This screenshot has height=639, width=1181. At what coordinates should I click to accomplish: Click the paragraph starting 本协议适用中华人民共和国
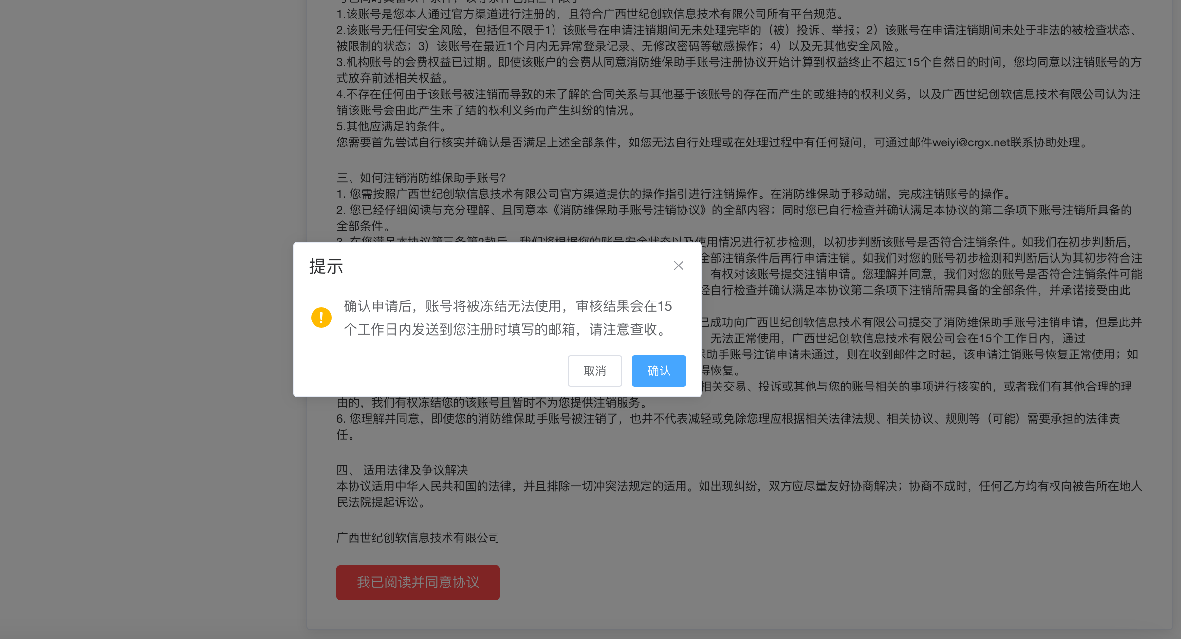click(739, 494)
